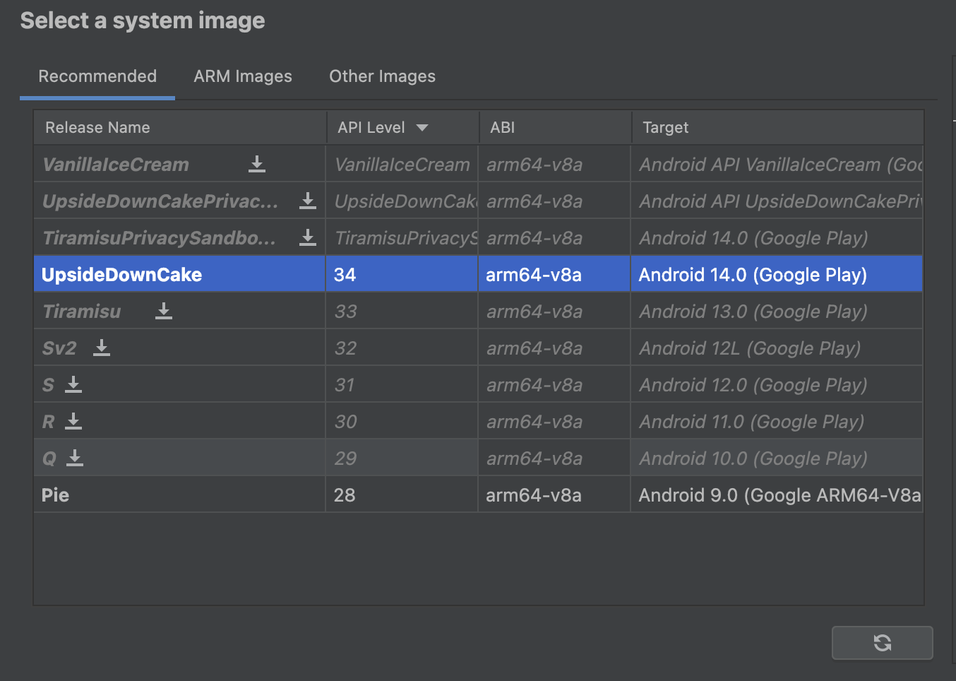Sort by API Level arrow

[422, 128]
